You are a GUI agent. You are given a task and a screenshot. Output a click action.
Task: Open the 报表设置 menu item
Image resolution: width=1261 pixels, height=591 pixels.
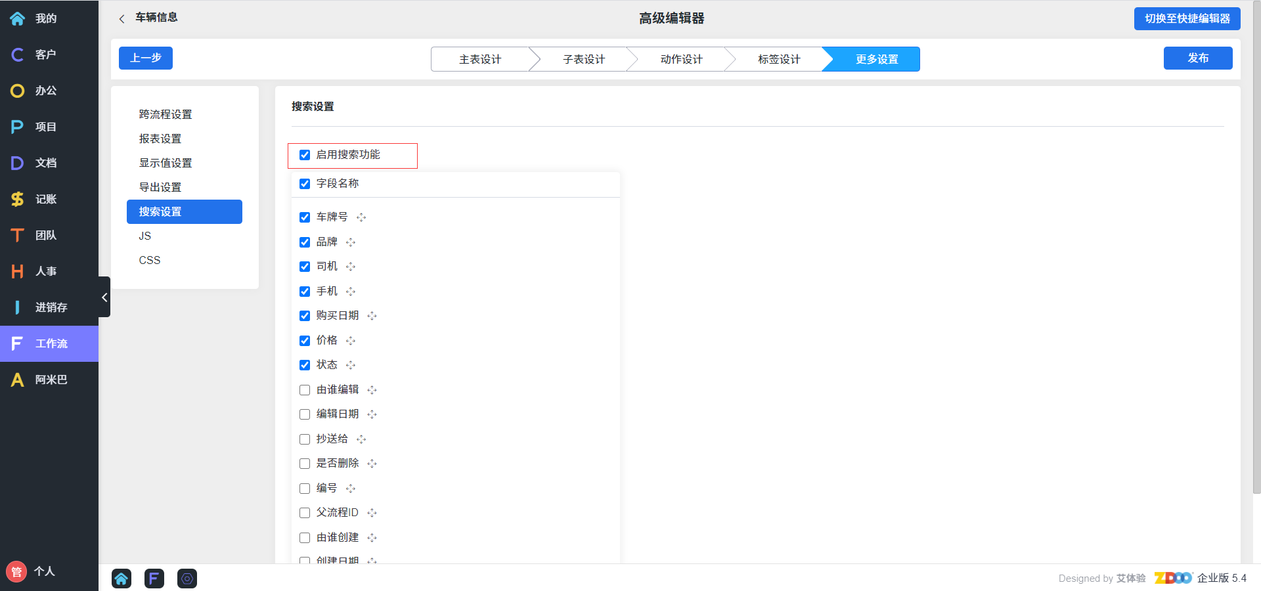pos(160,139)
